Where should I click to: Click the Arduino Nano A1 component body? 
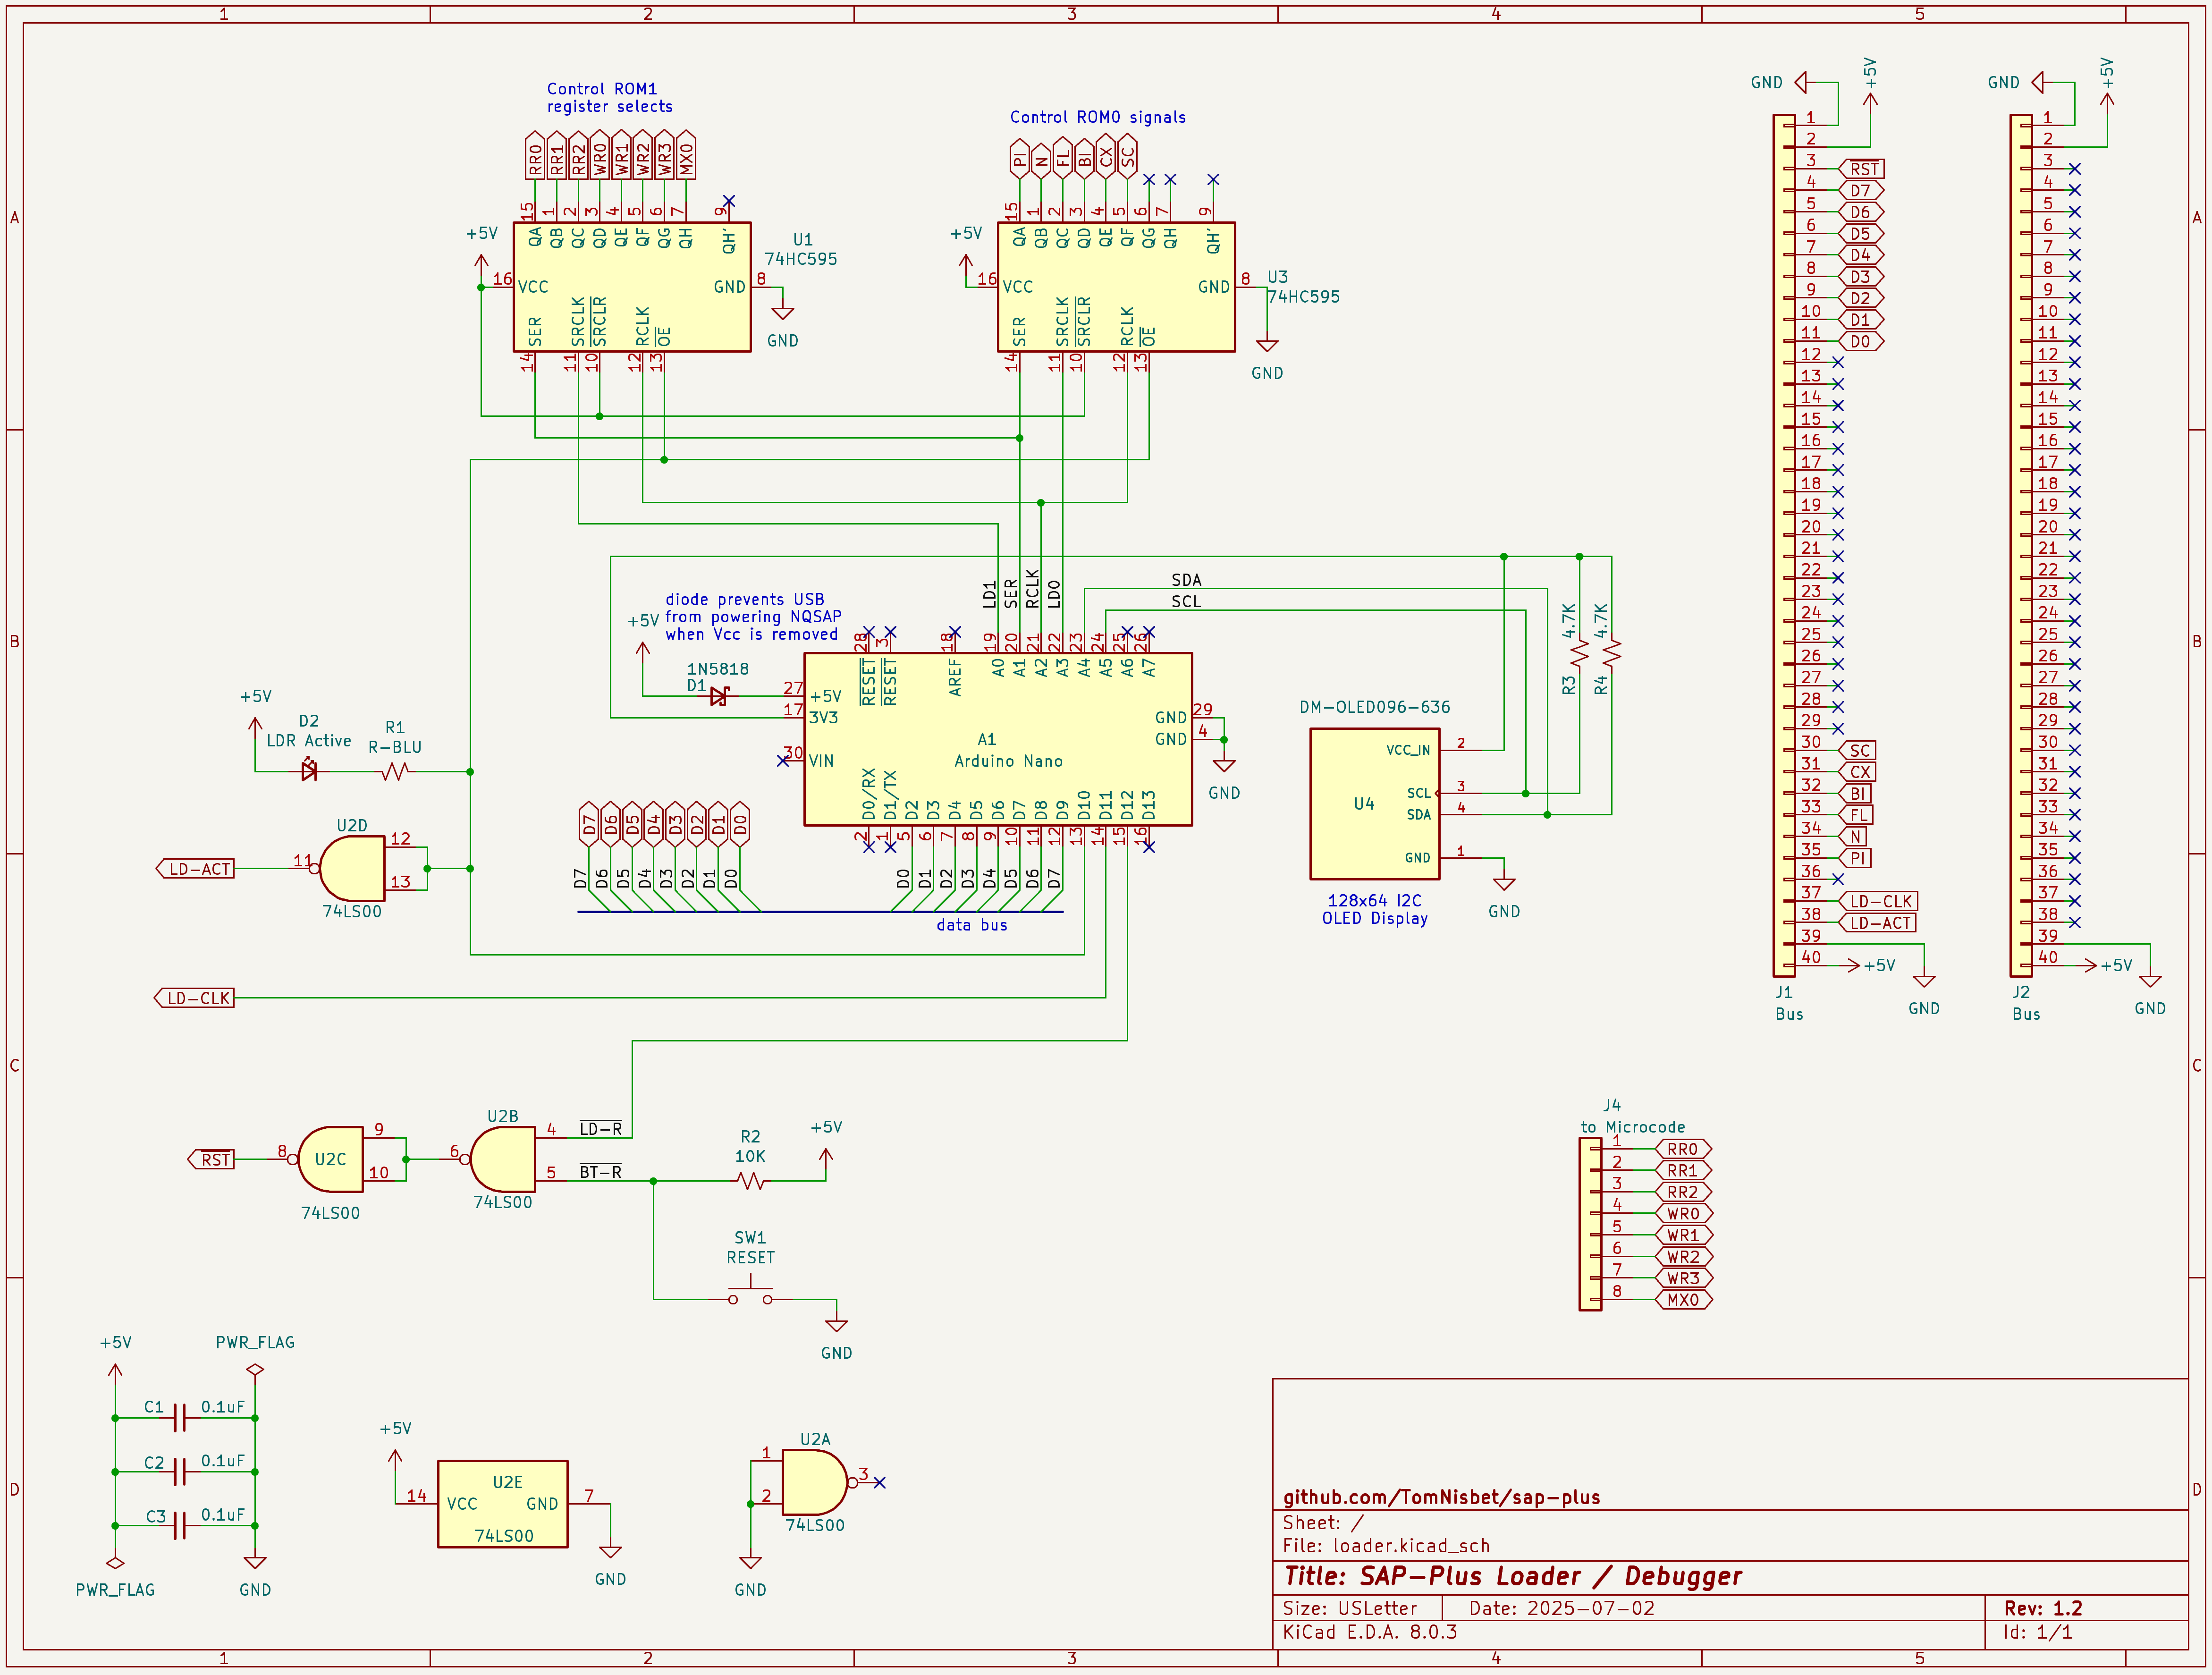pos(998,739)
